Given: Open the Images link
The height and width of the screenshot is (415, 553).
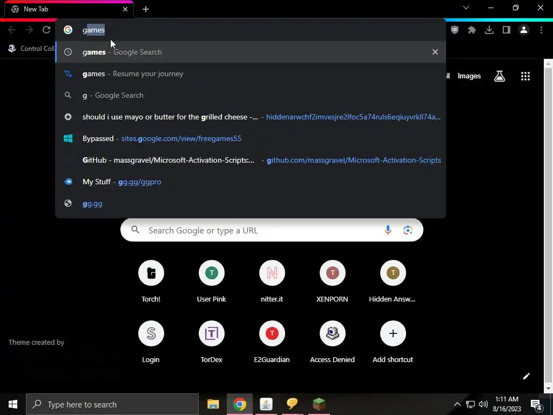Looking at the screenshot, I should click(469, 76).
